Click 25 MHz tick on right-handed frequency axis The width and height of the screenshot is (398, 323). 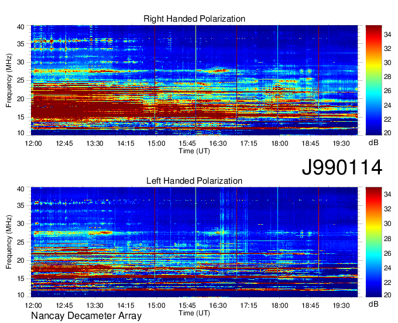pos(20,80)
